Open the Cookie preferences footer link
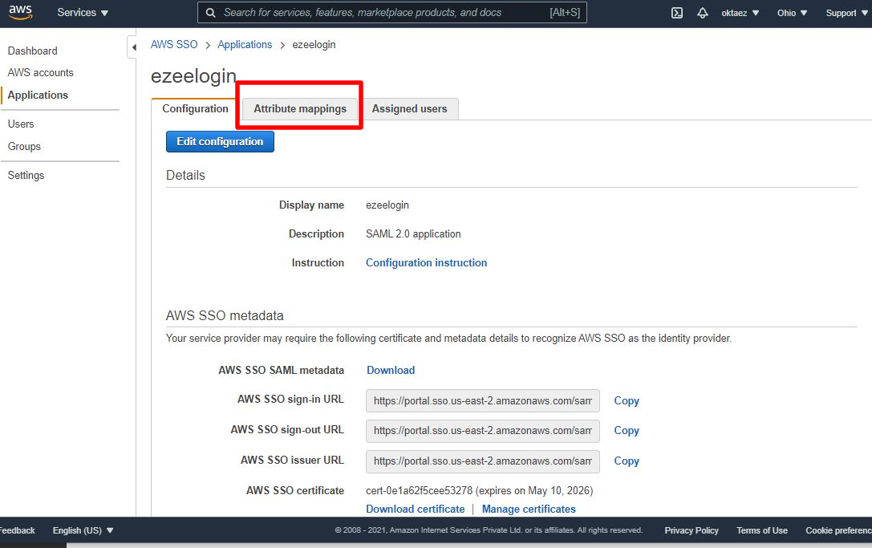Image resolution: width=872 pixels, height=548 pixels. point(838,530)
